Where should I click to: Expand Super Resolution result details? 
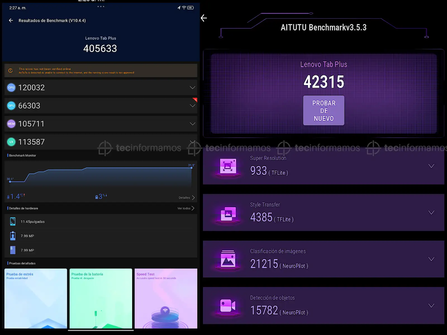(431, 166)
